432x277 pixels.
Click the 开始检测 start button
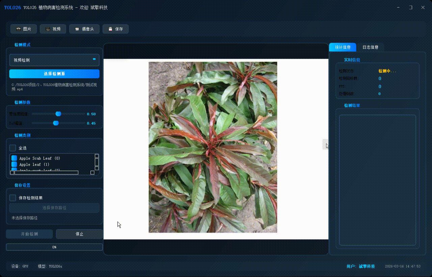tap(29, 234)
